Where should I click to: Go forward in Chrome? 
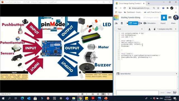pyautogui.click(x=121, y=8)
